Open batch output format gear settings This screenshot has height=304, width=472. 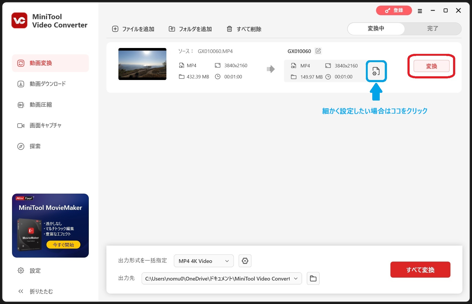tap(245, 261)
